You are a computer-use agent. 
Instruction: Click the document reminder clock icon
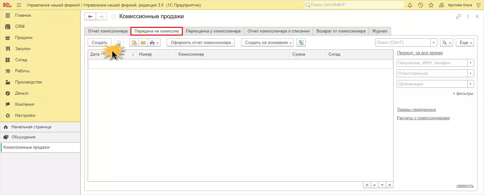(x=134, y=43)
